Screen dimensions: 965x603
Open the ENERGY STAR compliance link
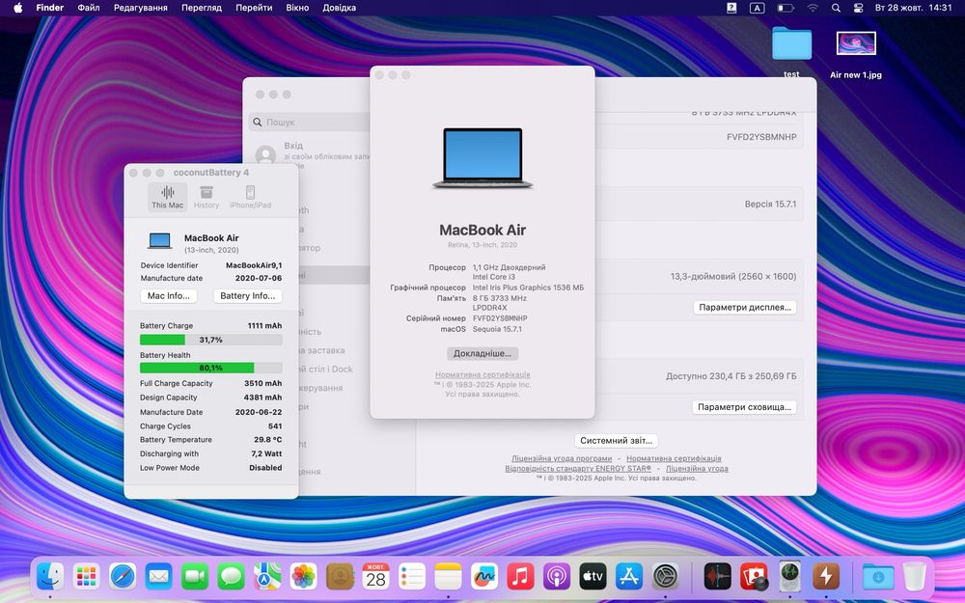(578, 468)
